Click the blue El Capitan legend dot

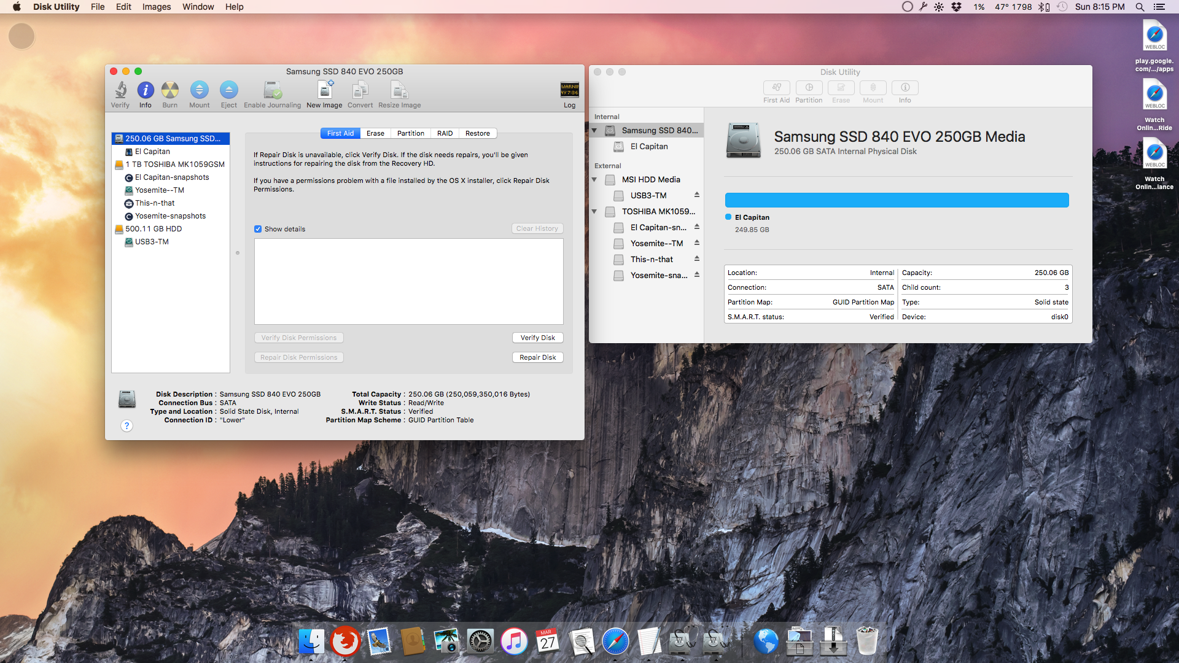click(728, 217)
